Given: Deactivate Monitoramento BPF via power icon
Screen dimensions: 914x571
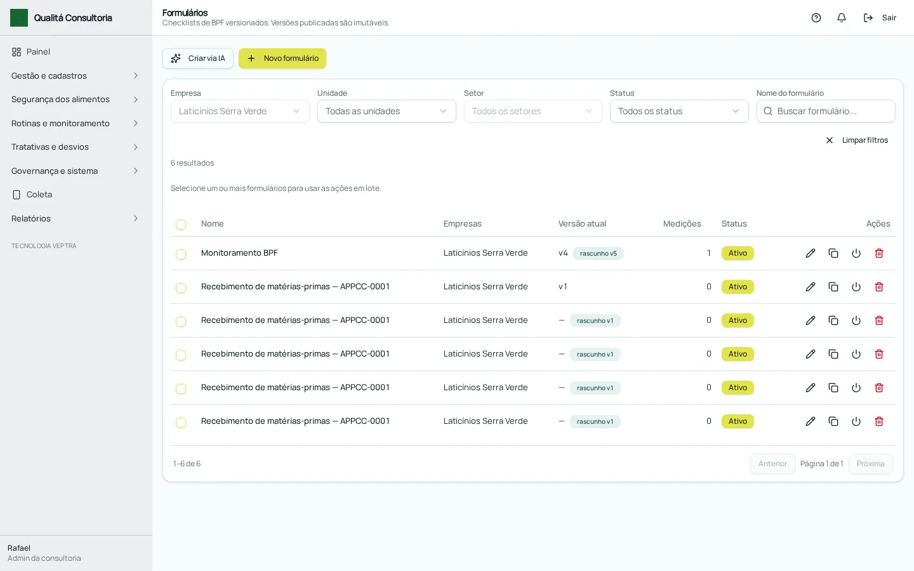Looking at the screenshot, I should 856,253.
